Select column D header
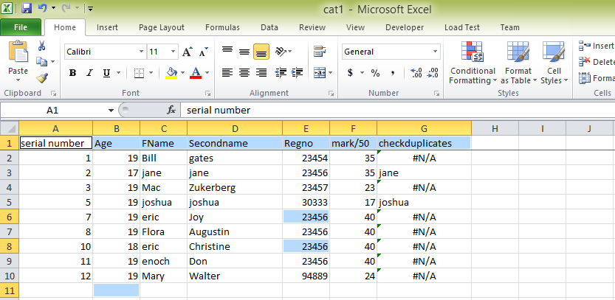Image resolution: width=615 pixels, height=300 pixels. (x=235, y=128)
